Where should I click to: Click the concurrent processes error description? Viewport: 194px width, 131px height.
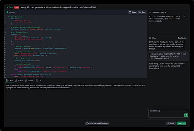pyautogui.click(x=75, y=87)
